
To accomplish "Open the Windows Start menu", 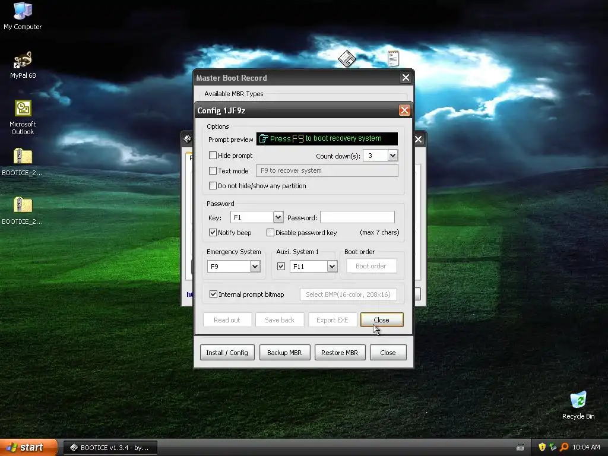I will pyautogui.click(x=28, y=448).
